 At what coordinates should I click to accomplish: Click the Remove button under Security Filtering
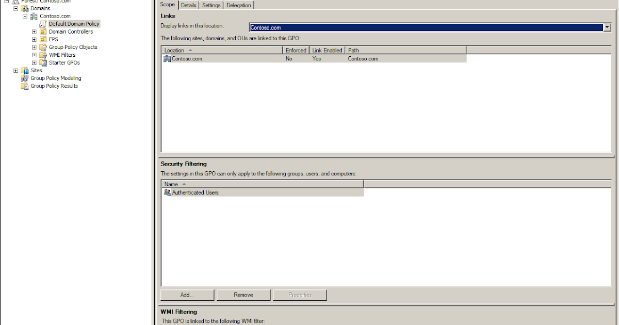pos(243,295)
